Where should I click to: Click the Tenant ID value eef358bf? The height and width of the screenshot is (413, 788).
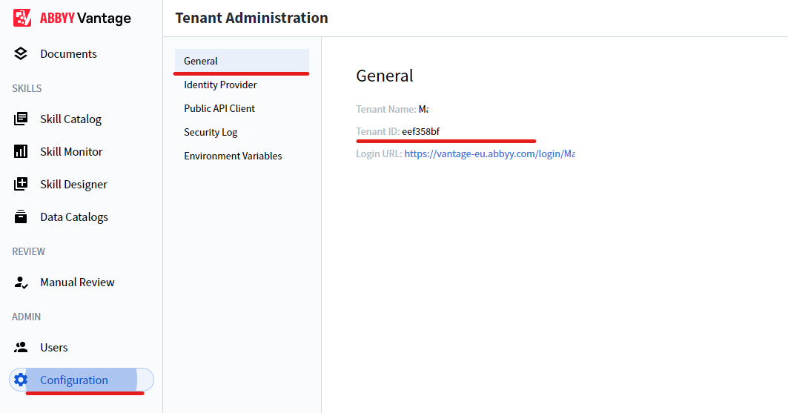(x=420, y=132)
